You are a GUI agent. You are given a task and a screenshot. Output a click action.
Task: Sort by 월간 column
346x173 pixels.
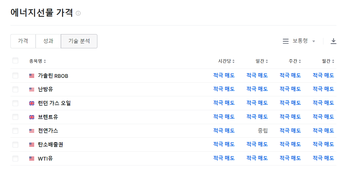(x=328, y=61)
